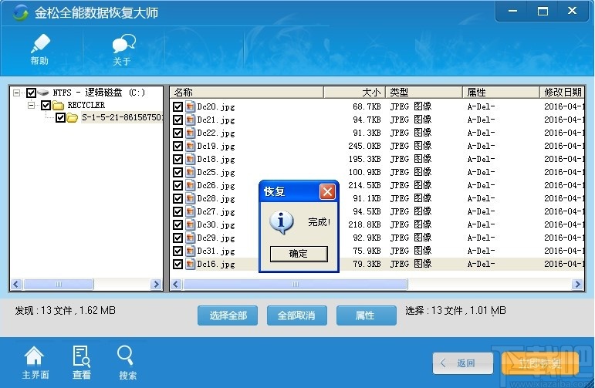Image resolution: width=595 pixels, height=388 pixels.
Task: Select the Dc19.jpg file name
Action: (216, 147)
